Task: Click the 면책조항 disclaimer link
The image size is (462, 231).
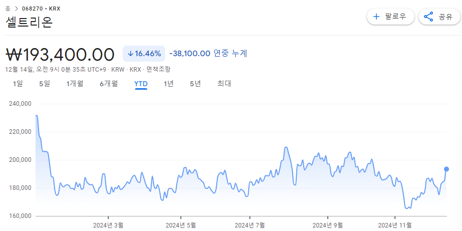Action: [158, 70]
